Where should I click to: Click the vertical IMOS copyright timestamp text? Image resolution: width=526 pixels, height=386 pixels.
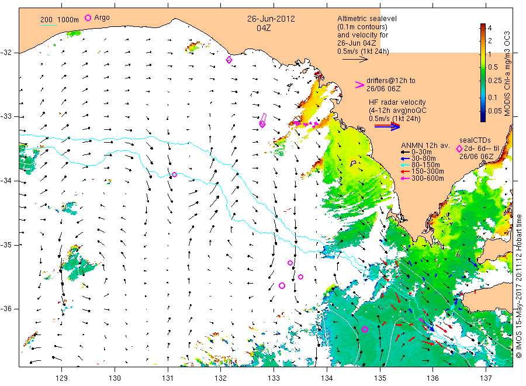519,286
